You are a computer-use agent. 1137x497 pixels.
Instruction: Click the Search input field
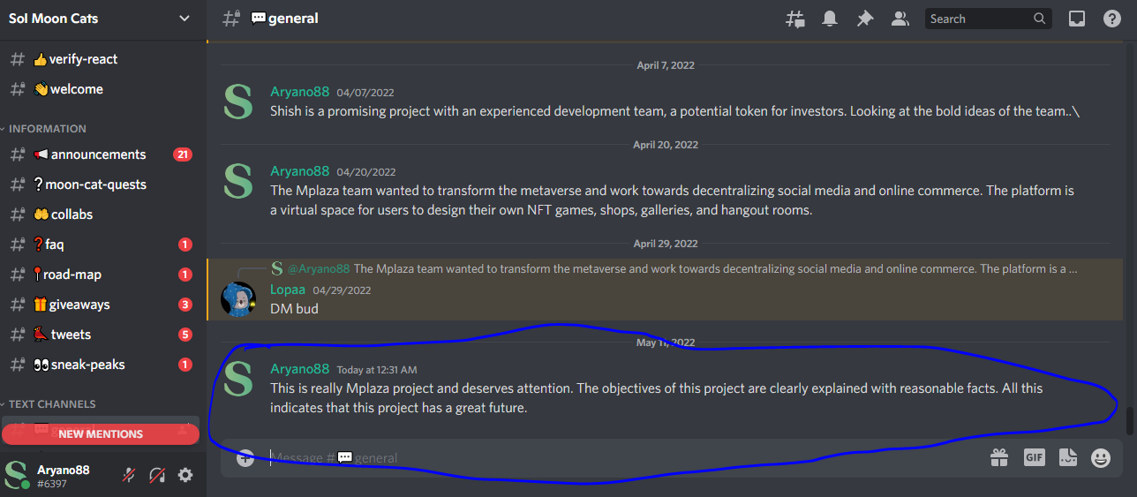(989, 19)
